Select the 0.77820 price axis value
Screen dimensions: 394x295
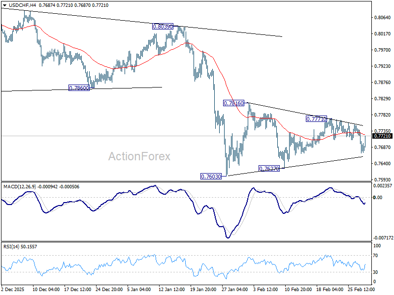383,115
